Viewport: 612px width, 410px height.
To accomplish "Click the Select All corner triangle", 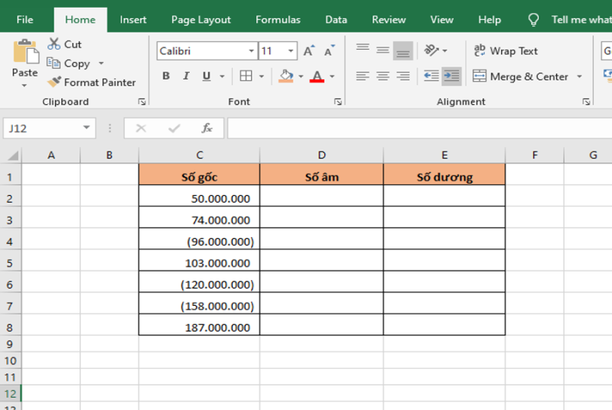I will click(12, 155).
